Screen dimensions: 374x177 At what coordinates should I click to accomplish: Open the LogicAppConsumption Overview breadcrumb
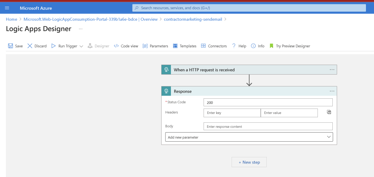click(x=91, y=19)
